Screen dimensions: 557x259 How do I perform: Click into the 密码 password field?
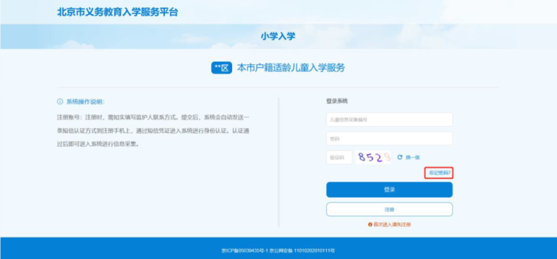coord(389,139)
